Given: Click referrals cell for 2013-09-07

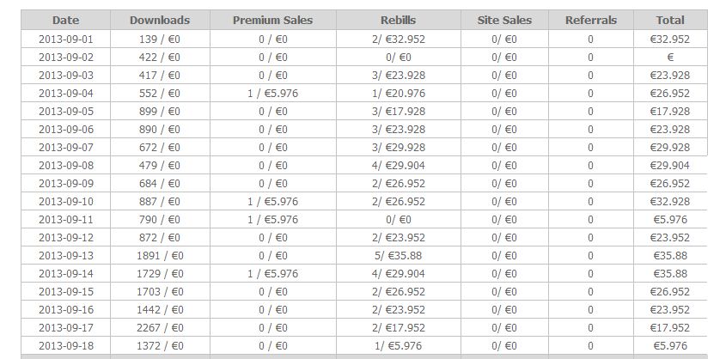Looking at the screenshot, I should (x=591, y=148).
